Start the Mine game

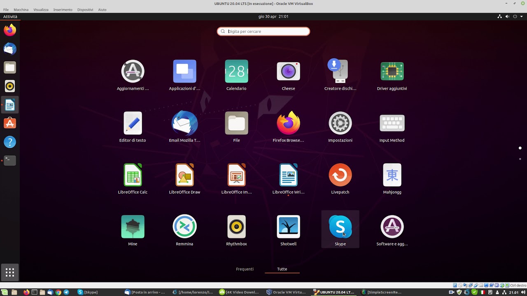click(x=133, y=230)
